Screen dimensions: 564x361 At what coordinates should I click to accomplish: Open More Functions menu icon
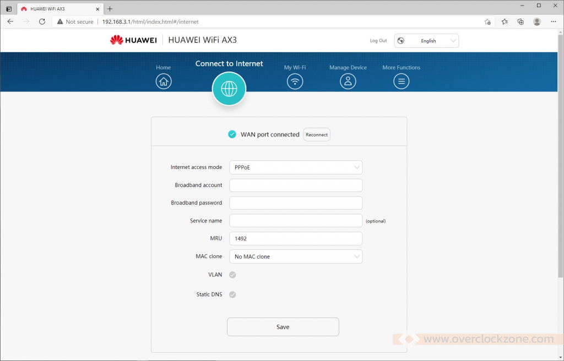[401, 81]
